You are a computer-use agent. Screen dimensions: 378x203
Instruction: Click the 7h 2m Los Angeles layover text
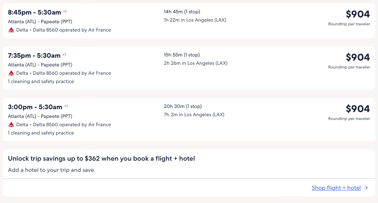[x=194, y=115]
